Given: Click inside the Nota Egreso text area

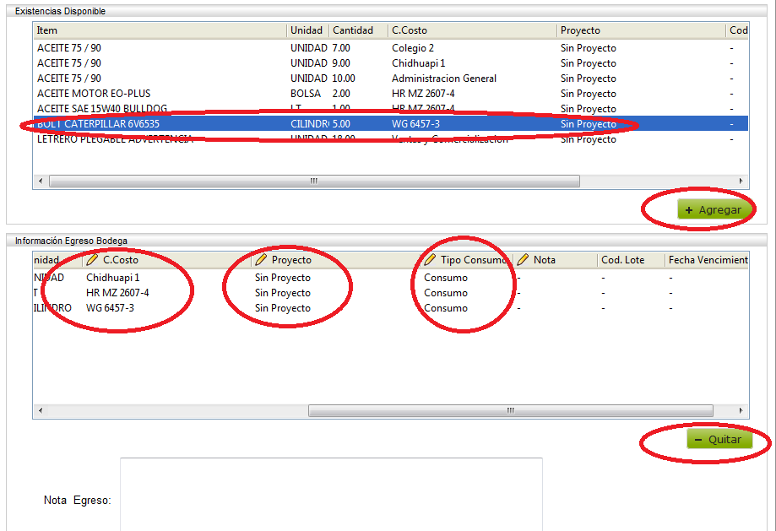Looking at the screenshot, I should coord(331,495).
